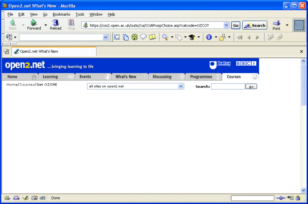This screenshot has width=308, height=204.
Task: Open the View menu
Action: 34,14
